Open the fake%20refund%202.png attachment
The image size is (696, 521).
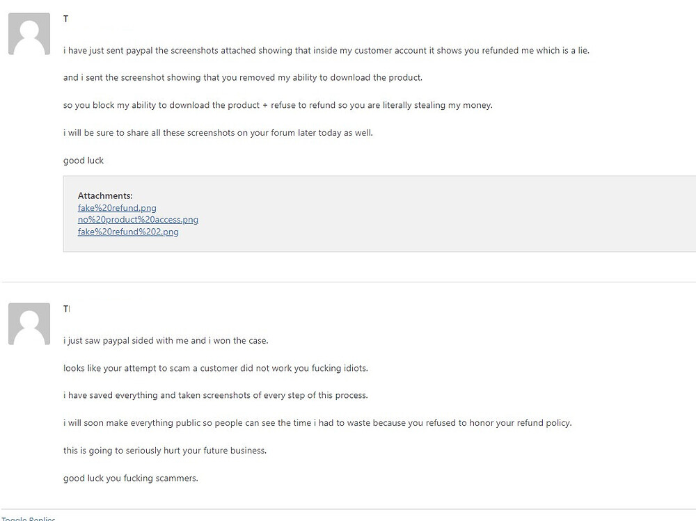point(128,232)
